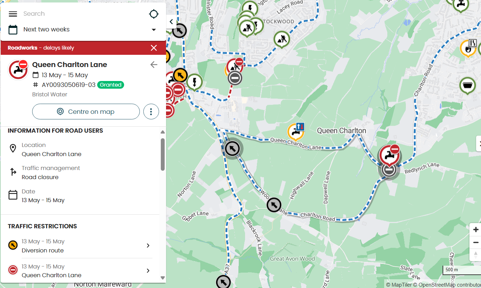Click the locate-me crosshair icon
This screenshot has width=481, height=288.
click(153, 14)
